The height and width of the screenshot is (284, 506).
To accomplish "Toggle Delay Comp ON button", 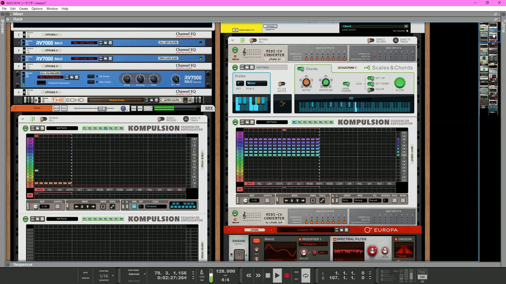I will coord(422,277).
